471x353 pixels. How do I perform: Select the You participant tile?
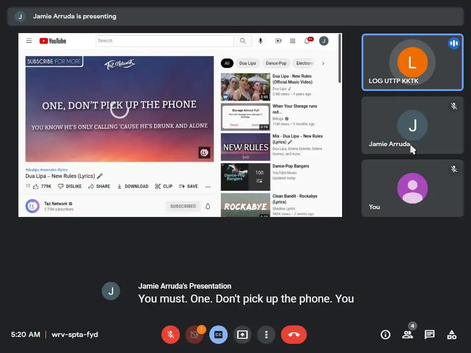tap(413, 188)
